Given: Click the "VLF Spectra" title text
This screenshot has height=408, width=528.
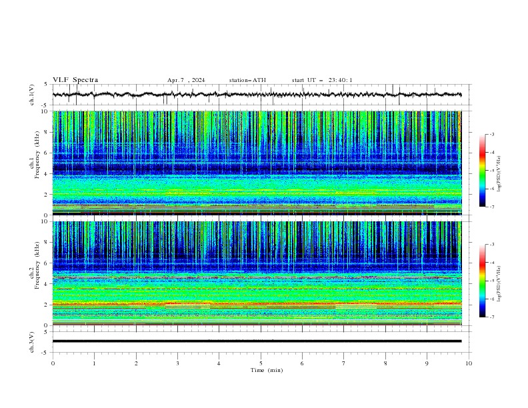Looking at the screenshot, I should 75,80.
